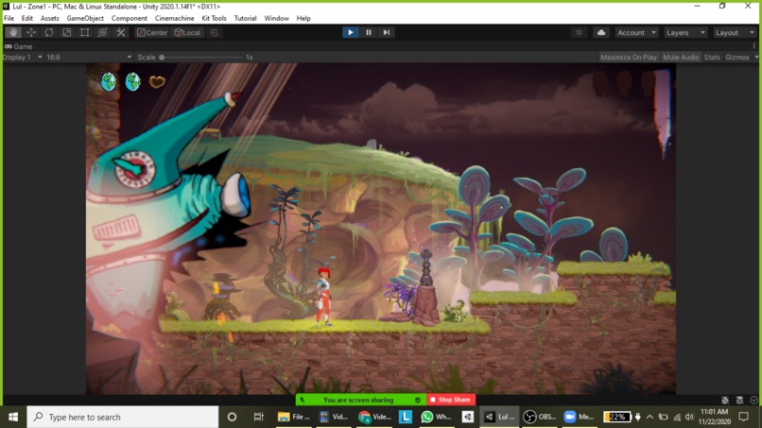This screenshot has width=762, height=428.
Task: Click the Stop Share button
Action: point(451,400)
